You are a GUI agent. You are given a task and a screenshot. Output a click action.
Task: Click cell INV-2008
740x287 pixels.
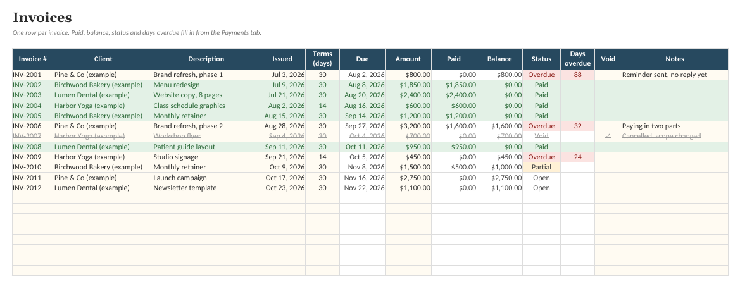pos(33,147)
